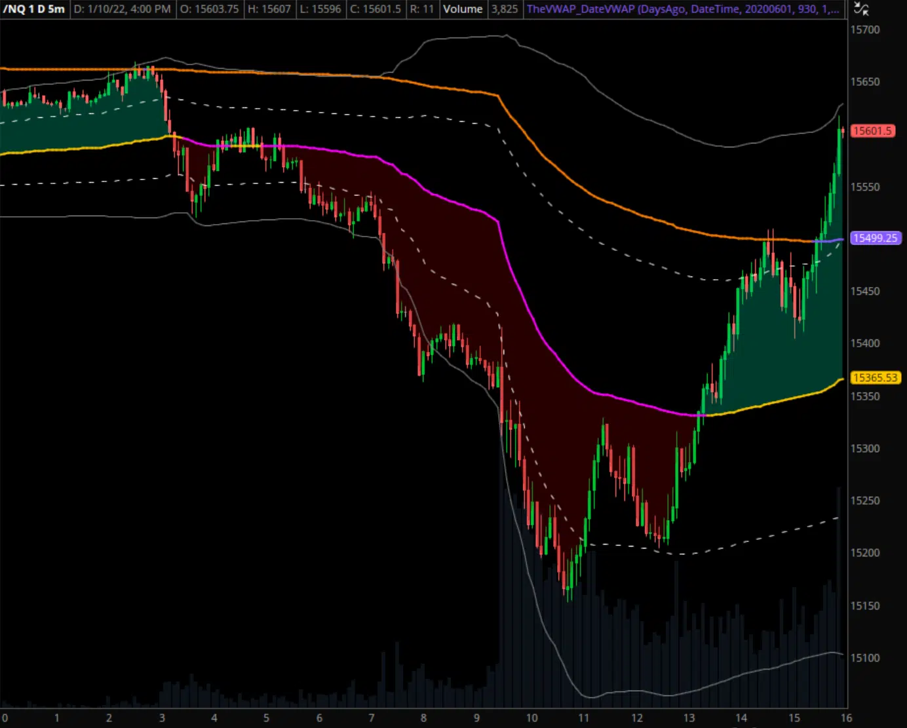Image resolution: width=907 pixels, height=728 pixels.
Task: Click the 15100 price axis label
Action: click(865, 658)
